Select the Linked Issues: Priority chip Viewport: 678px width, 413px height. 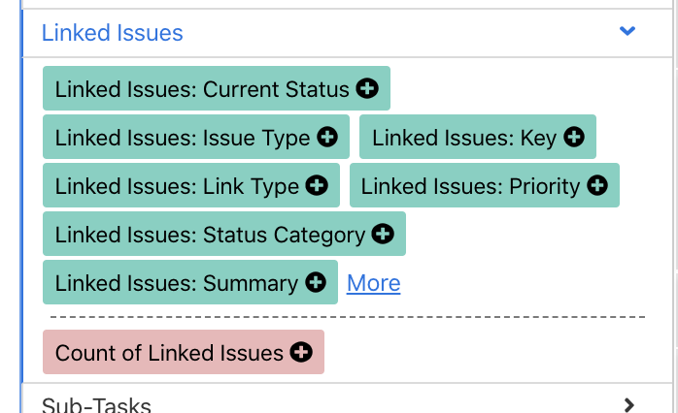point(470,186)
